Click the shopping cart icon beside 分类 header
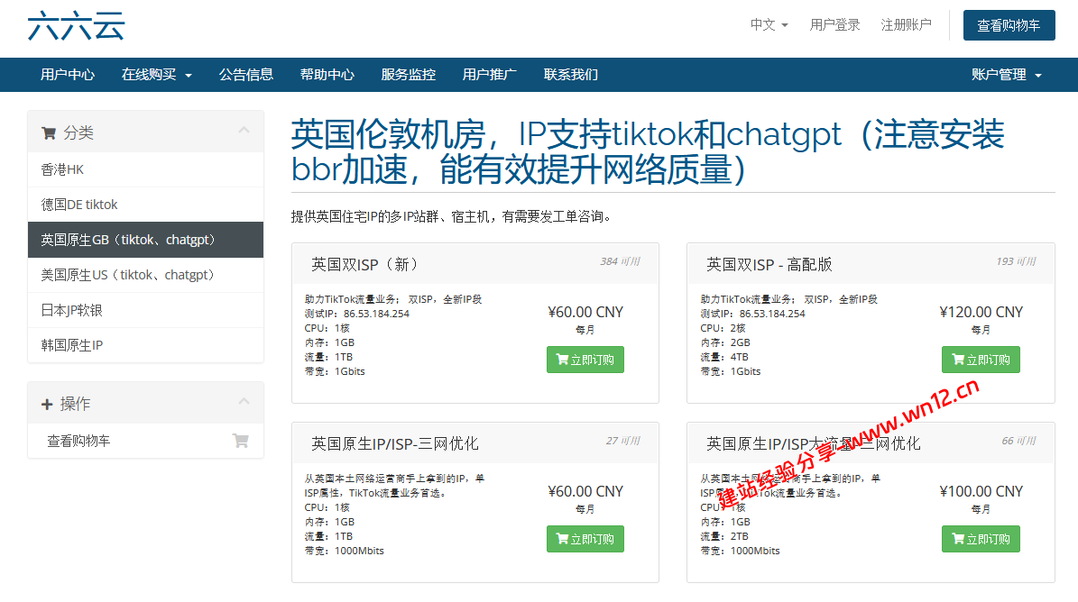Screen dimensions: 1078x602 (50, 132)
